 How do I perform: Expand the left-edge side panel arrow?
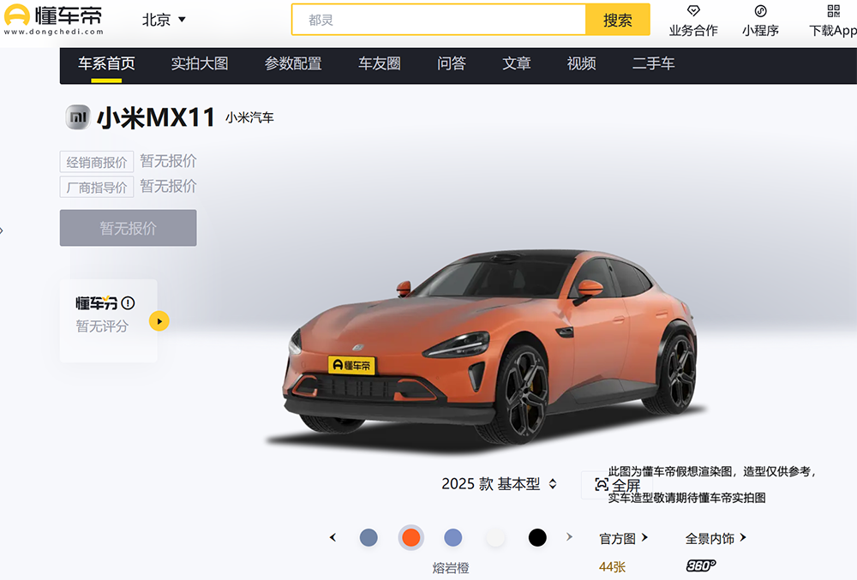[x=3, y=230]
